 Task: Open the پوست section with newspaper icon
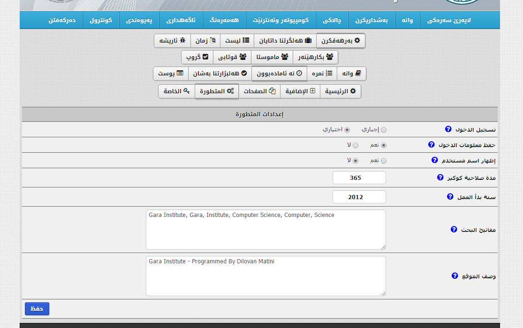170,74
